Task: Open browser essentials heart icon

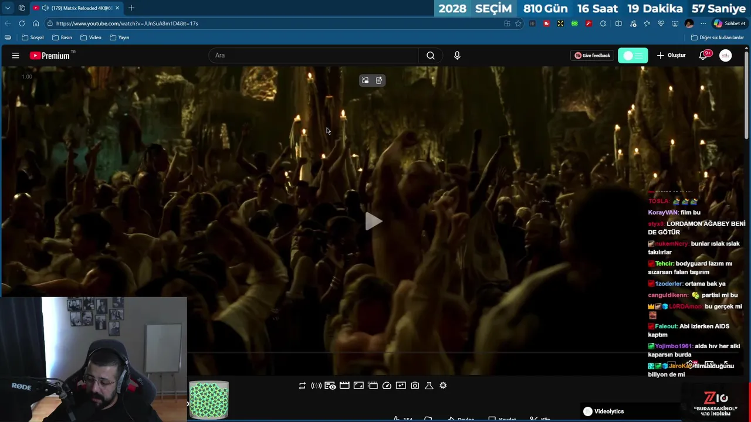Action: pos(661,23)
